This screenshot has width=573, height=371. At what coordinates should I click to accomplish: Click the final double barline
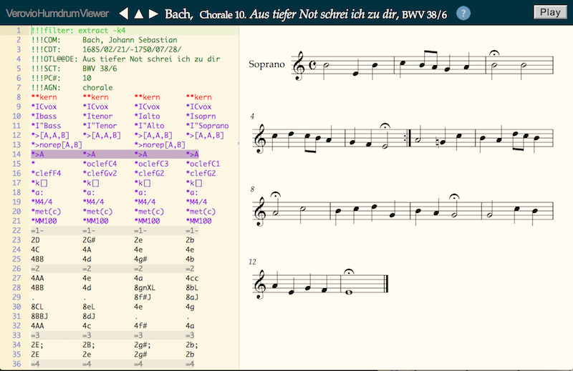pos(385,285)
